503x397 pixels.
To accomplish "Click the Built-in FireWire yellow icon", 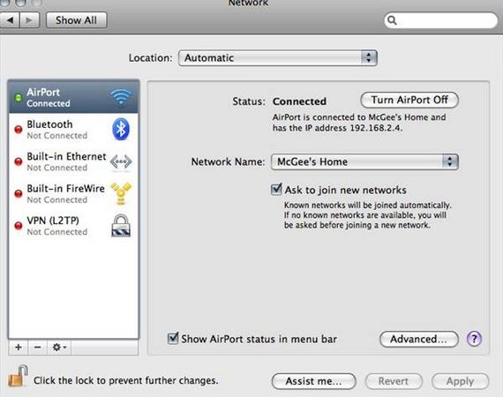I will pos(121,194).
